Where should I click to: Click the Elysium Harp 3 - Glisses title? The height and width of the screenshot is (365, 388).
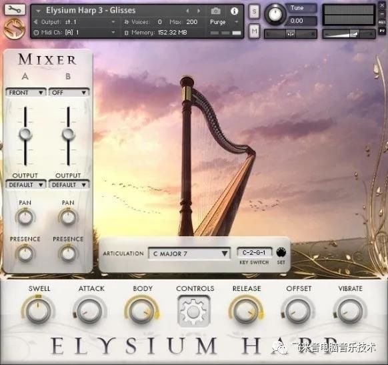91,11
